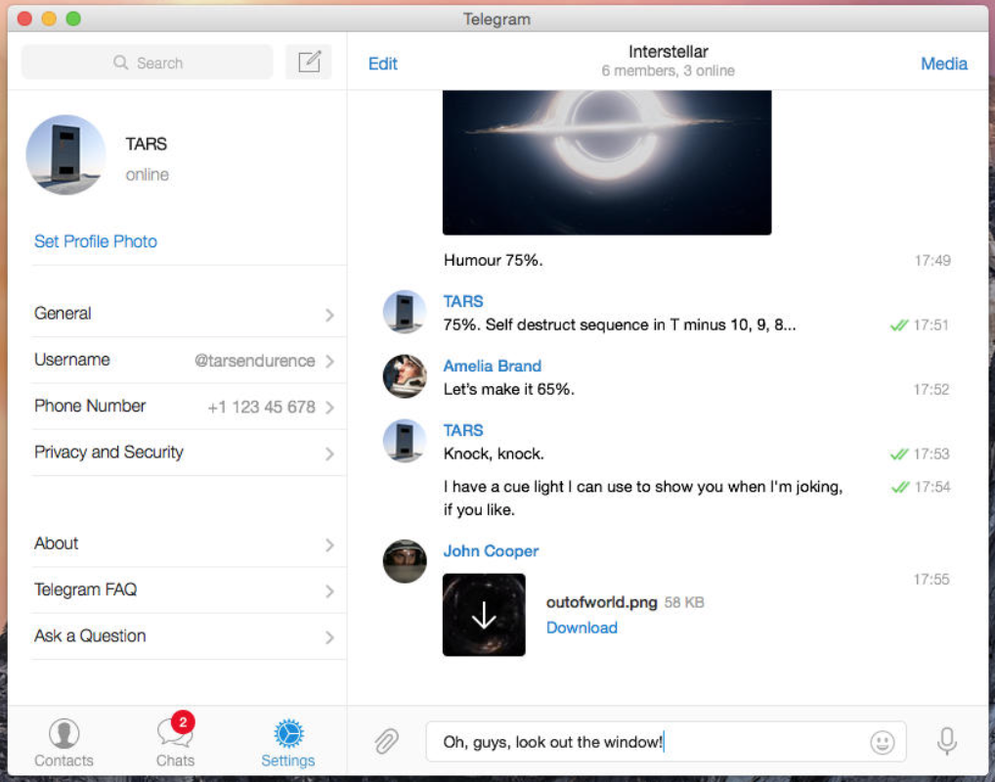Expand the General settings row
The image size is (995, 782).
click(x=185, y=314)
